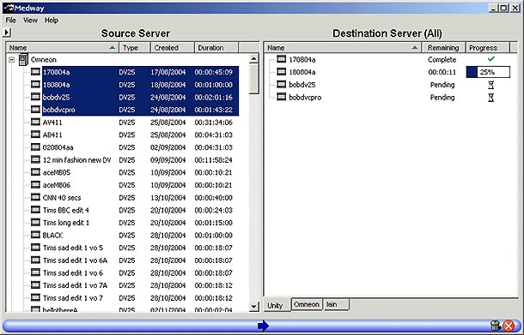
Task: Click the Created column header
Action: click(x=173, y=48)
